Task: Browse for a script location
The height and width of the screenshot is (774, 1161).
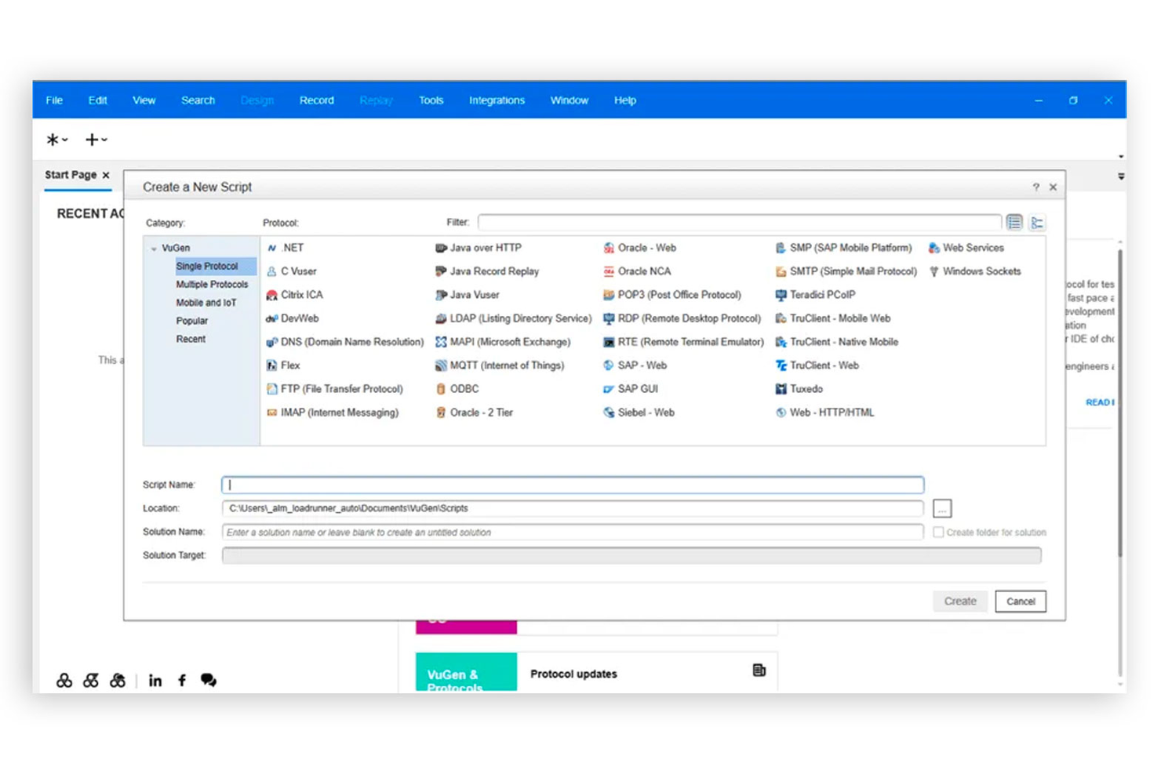Action: (x=941, y=507)
